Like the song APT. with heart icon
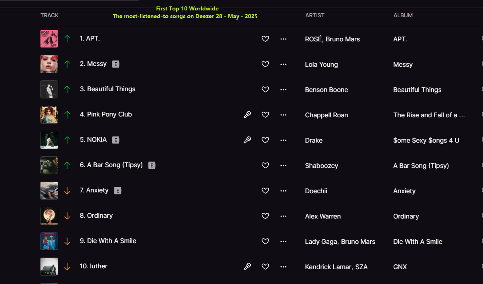Image resolution: width=483 pixels, height=284 pixels. coord(265,39)
